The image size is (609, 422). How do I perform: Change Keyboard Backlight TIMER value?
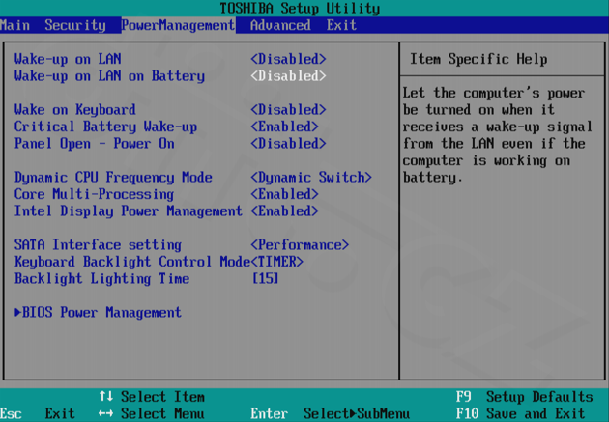(276, 262)
